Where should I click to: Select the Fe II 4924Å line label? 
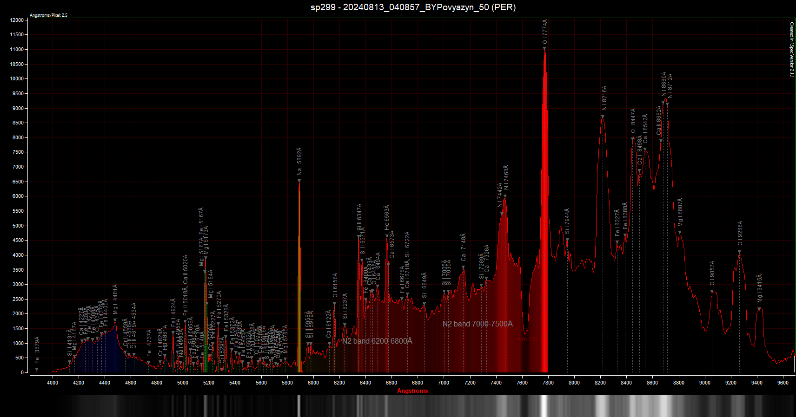(x=173, y=313)
